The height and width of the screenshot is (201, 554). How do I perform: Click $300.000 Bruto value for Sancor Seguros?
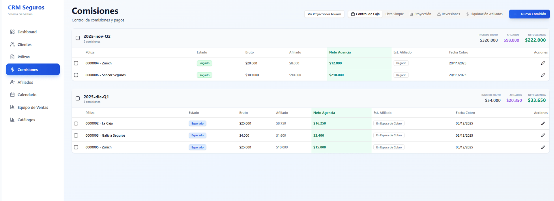(x=252, y=75)
